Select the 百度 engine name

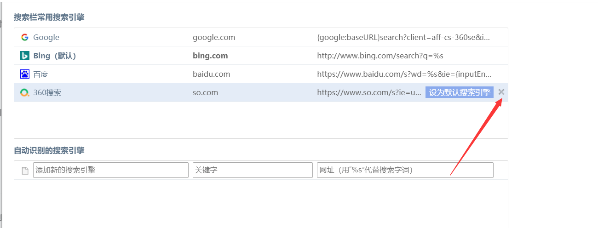40,74
